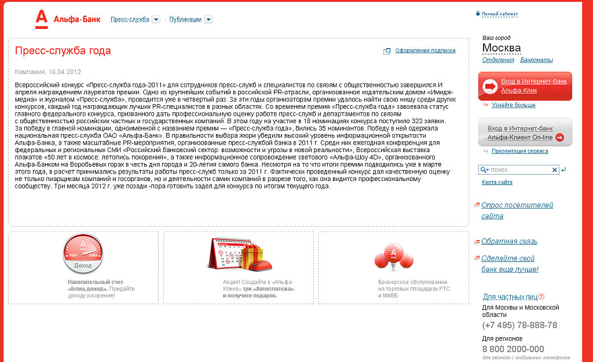
Task: Click gray Альфа-Клиент On-line login button
Action: 525,132
